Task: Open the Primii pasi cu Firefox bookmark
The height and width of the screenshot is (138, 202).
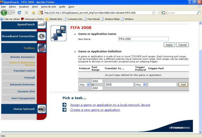Action: [32, 19]
